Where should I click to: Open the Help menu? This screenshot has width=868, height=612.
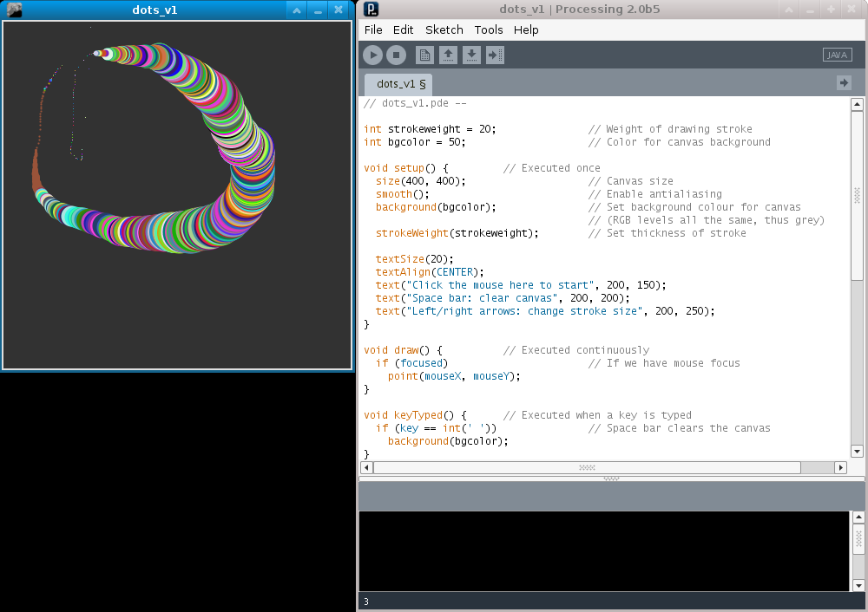[526, 29]
